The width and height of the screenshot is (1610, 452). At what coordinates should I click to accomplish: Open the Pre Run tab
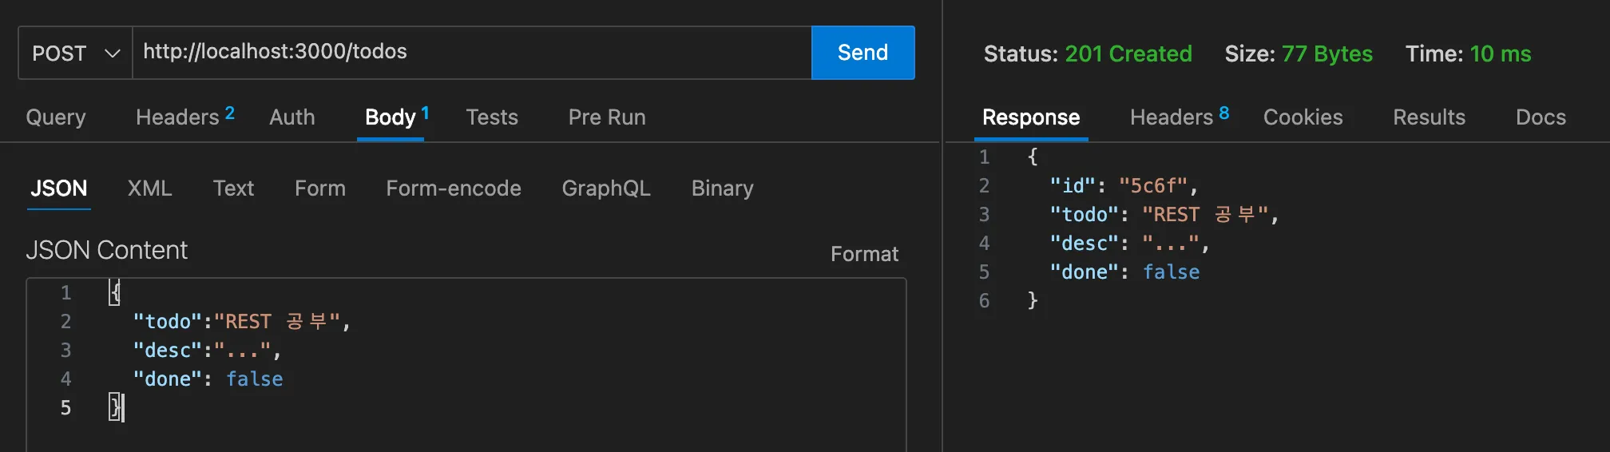coord(607,117)
